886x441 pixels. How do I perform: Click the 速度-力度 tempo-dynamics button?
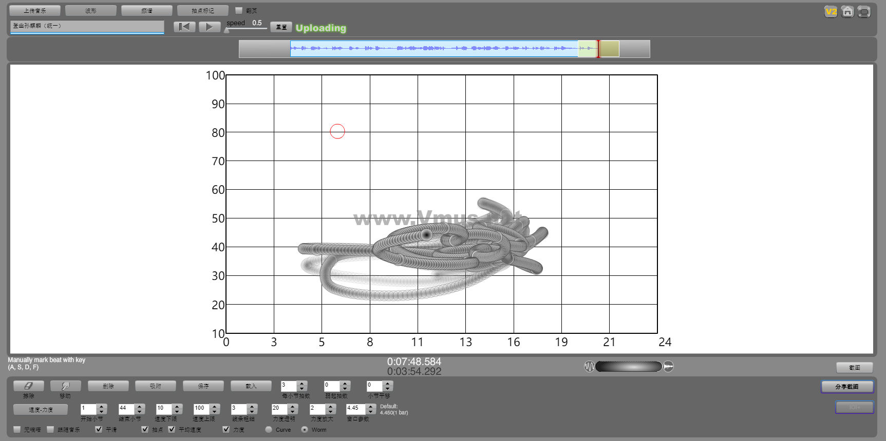[x=41, y=409]
